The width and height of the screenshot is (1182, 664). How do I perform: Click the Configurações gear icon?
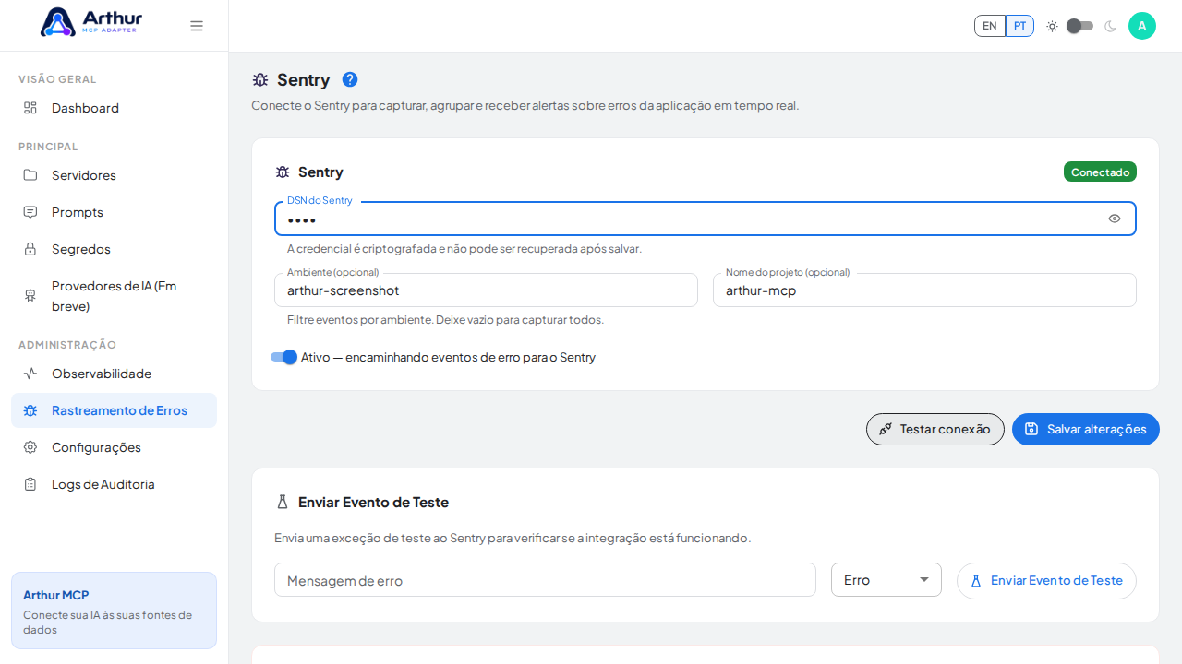click(x=30, y=447)
